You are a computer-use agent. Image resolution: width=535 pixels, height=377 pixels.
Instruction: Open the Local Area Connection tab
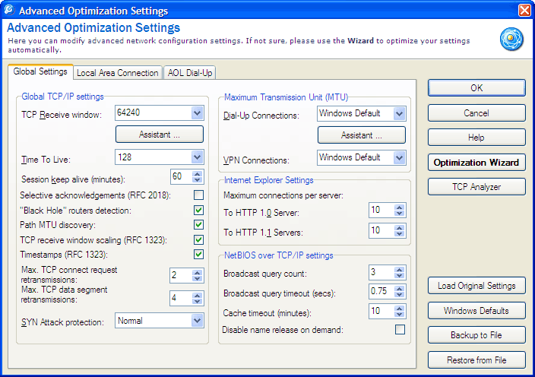coord(117,73)
